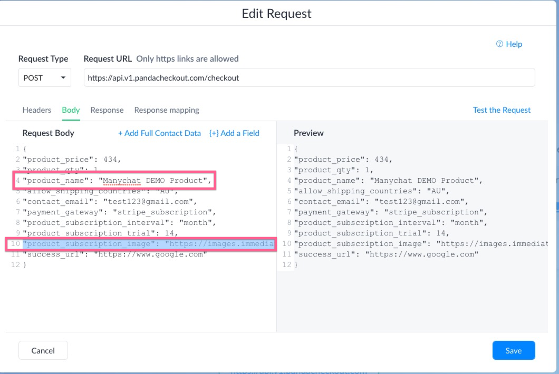
Task: Click product_subscription_interval line in Request Body
Action: (119, 223)
